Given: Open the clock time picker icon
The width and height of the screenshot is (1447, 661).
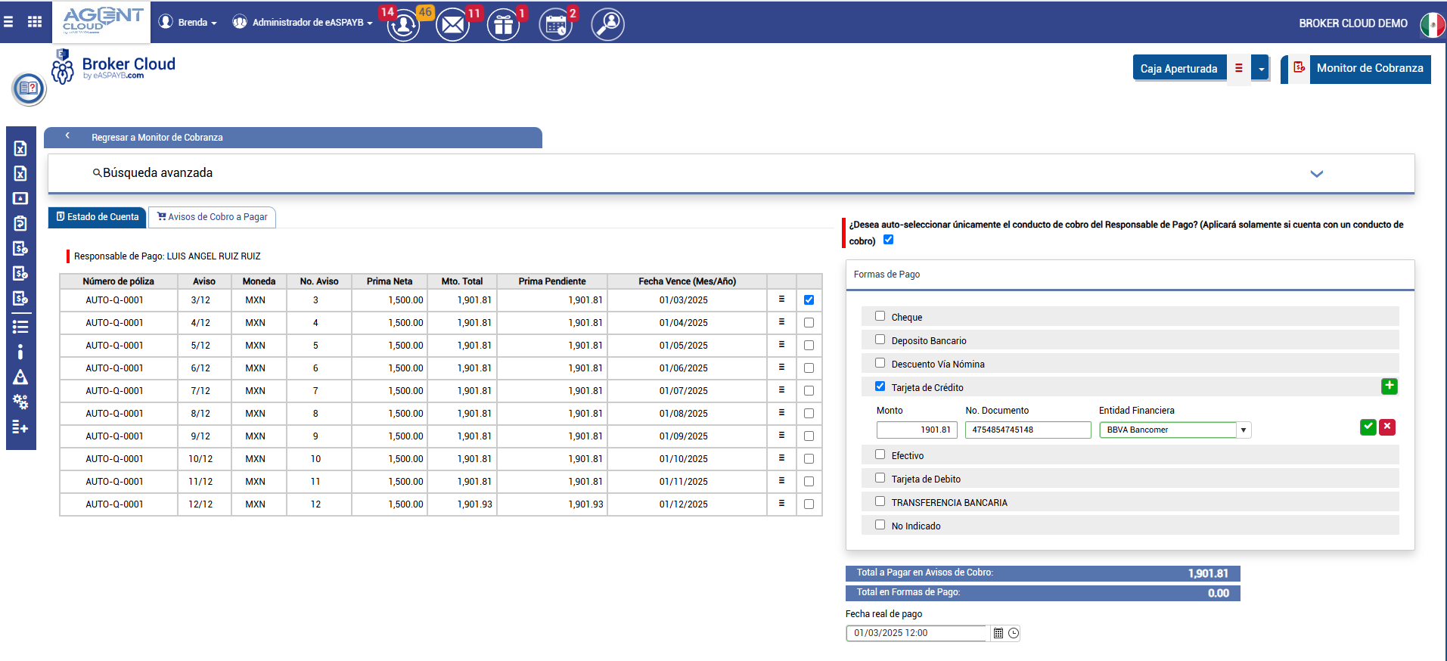Looking at the screenshot, I should click(x=1014, y=634).
